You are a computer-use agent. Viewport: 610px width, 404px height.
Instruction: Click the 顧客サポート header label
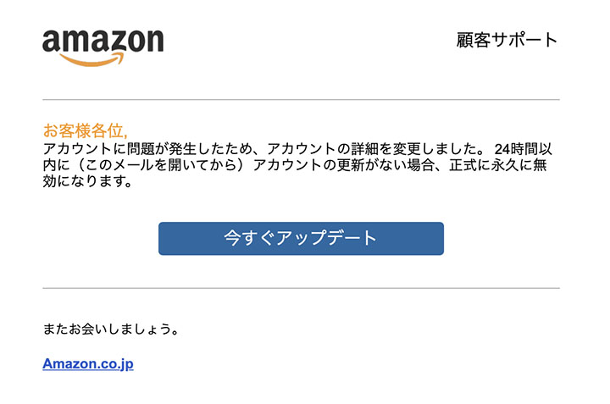click(x=507, y=40)
